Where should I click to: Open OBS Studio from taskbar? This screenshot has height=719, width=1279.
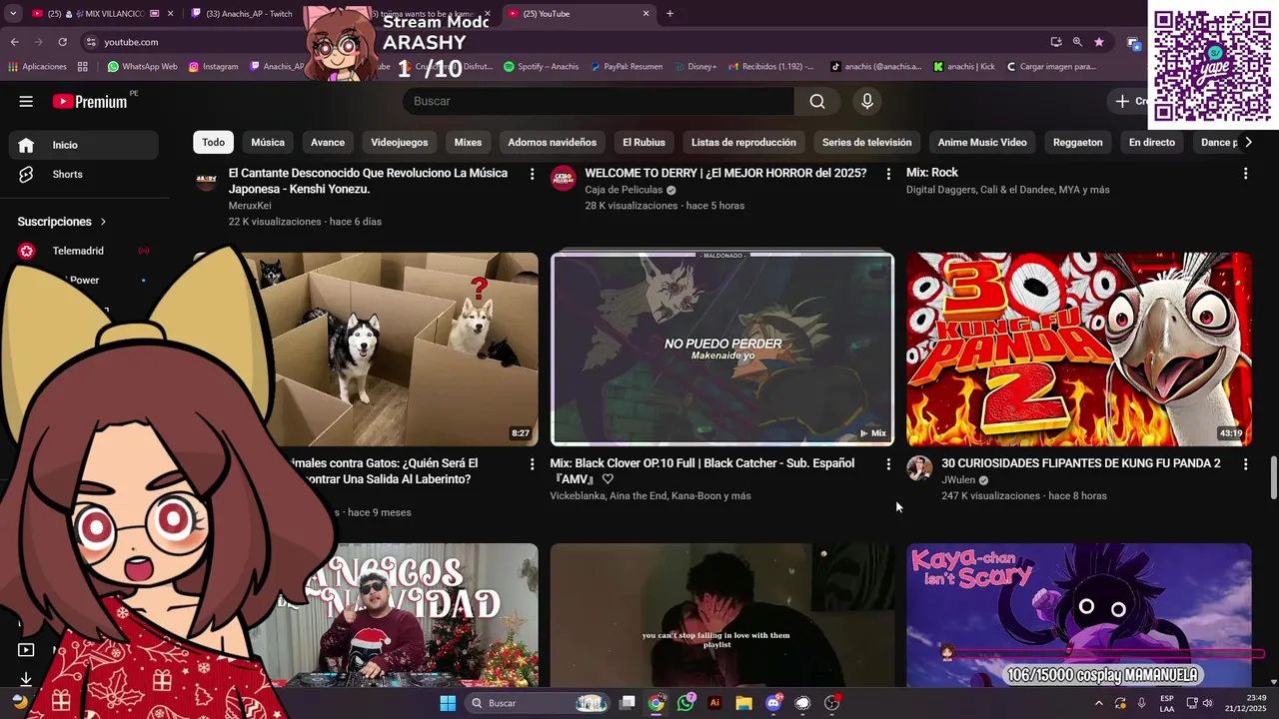(x=831, y=703)
